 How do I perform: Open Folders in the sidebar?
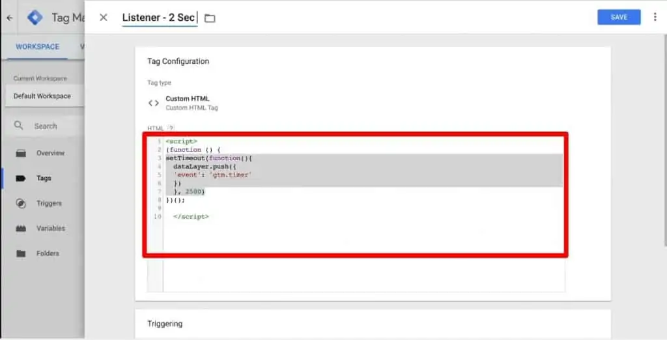[48, 253]
